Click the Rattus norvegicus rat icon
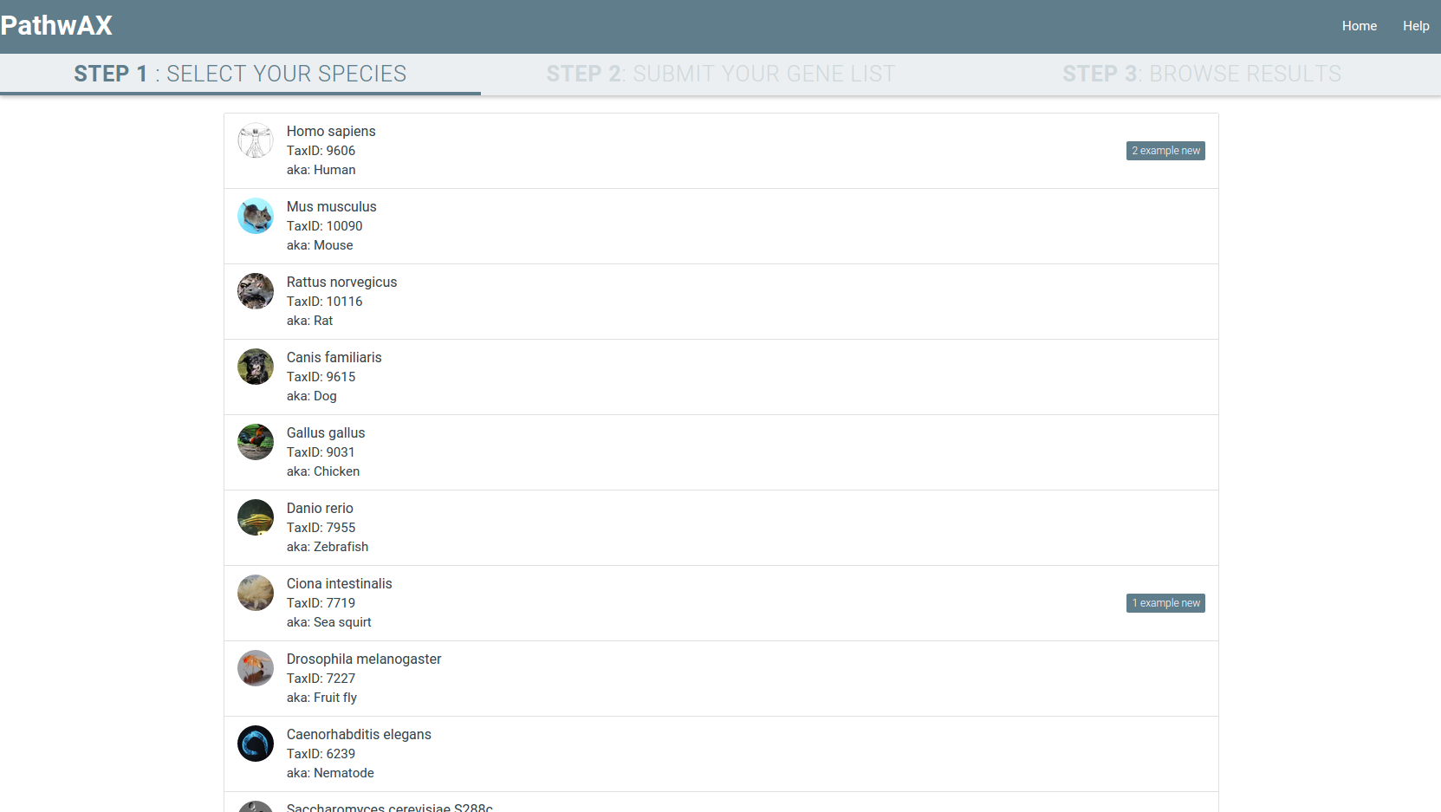This screenshot has width=1441, height=812. 256,291
